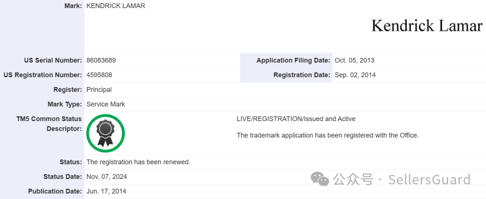Click LIVE/REGISTRATION/Issued and Active text
Image resolution: width=486 pixels, height=199 pixels.
tap(296, 119)
